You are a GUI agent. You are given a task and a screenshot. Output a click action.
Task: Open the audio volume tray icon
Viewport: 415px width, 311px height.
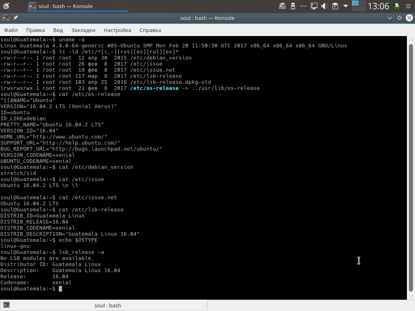point(325,6)
